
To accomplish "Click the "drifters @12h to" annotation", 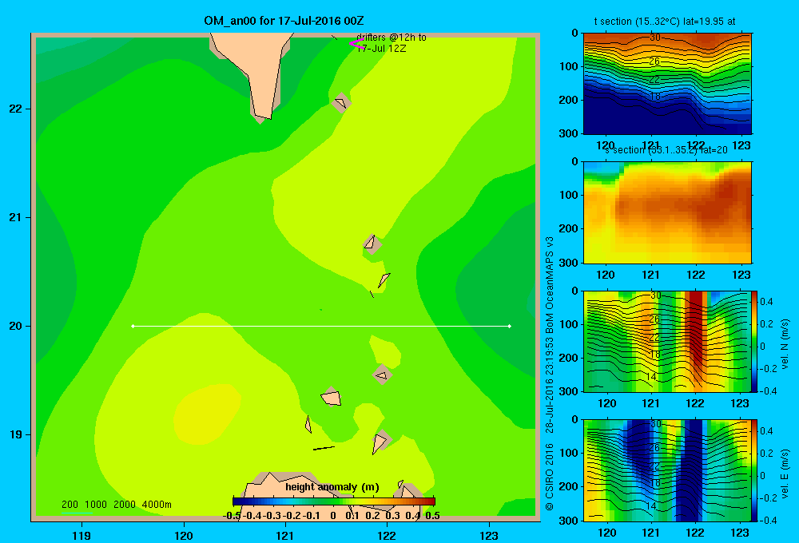I will [392, 38].
